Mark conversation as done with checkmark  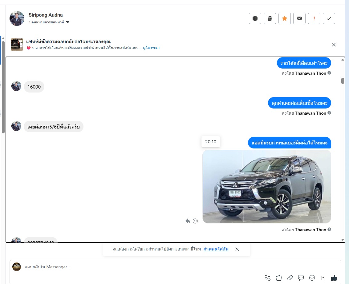coord(329,18)
